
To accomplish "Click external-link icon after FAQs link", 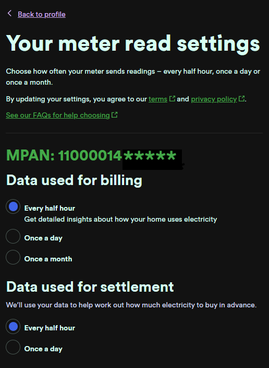I will point(115,115).
